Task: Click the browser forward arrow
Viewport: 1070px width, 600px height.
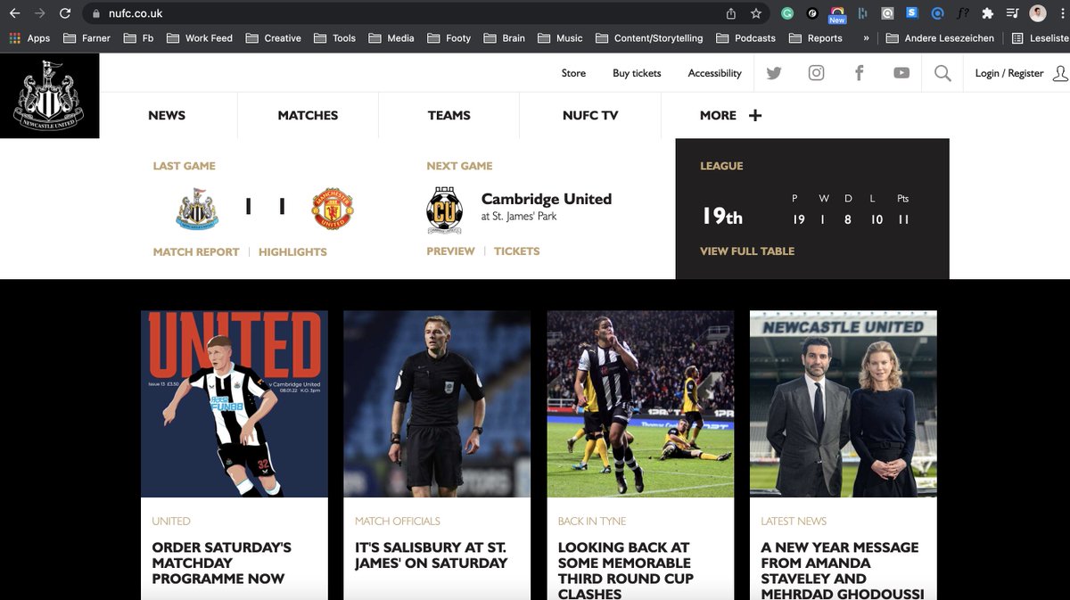Action: [x=39, y=13]
